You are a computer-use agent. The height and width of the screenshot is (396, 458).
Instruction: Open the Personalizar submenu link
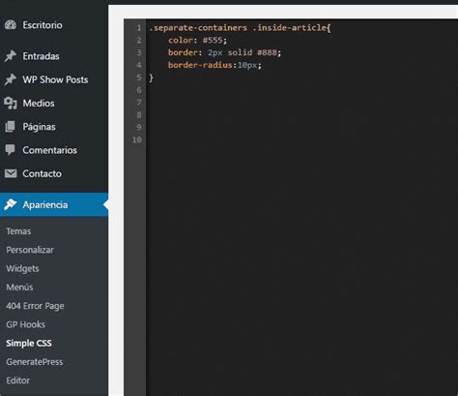point(30,250)
